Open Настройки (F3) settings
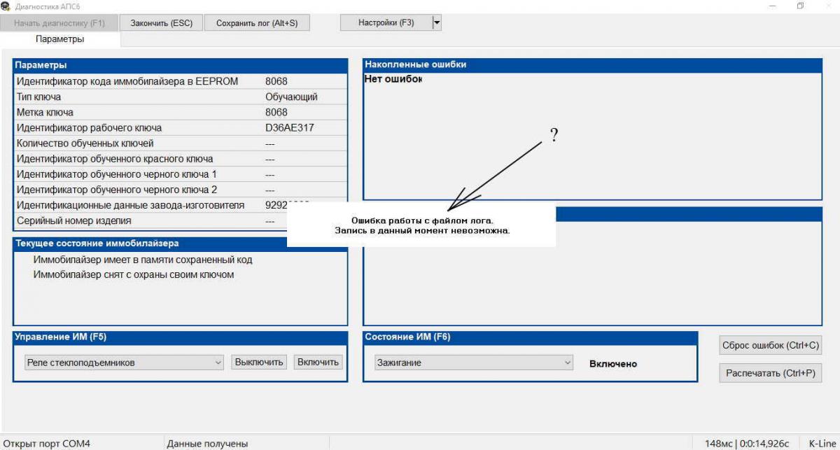 tap(386, 23)
